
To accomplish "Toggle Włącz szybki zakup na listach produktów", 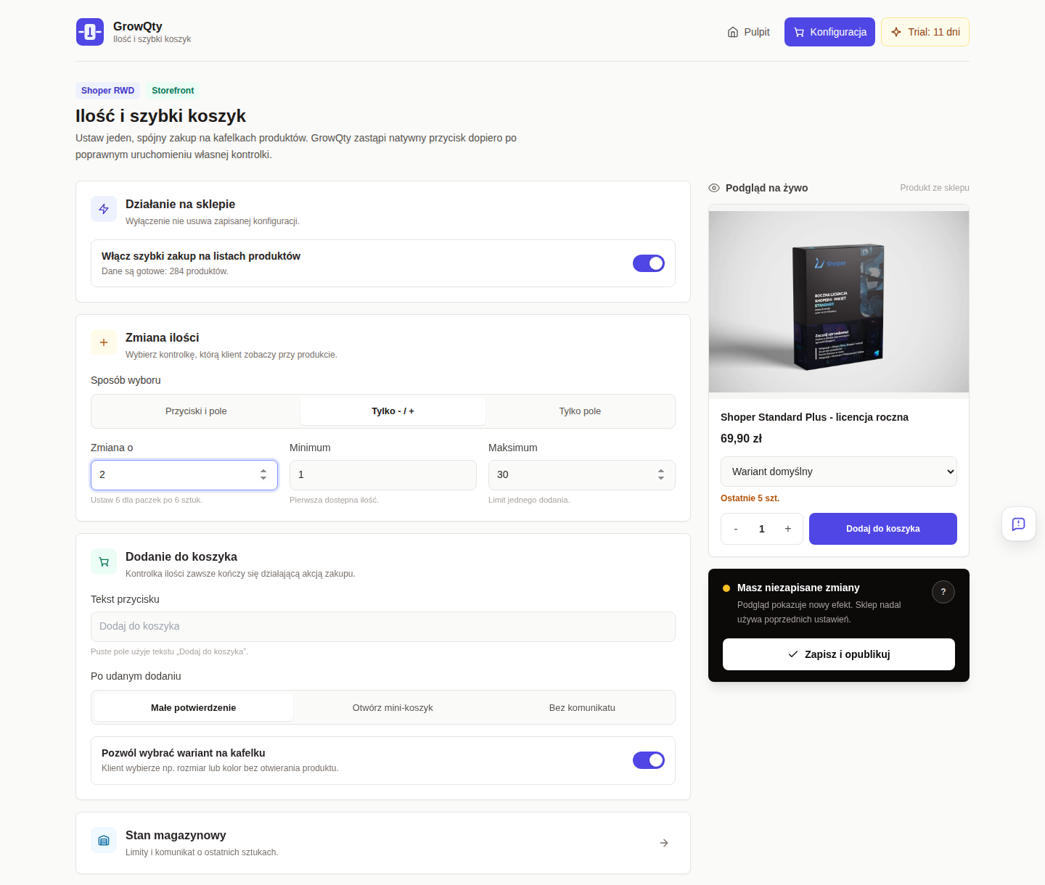I will (649, 263).
